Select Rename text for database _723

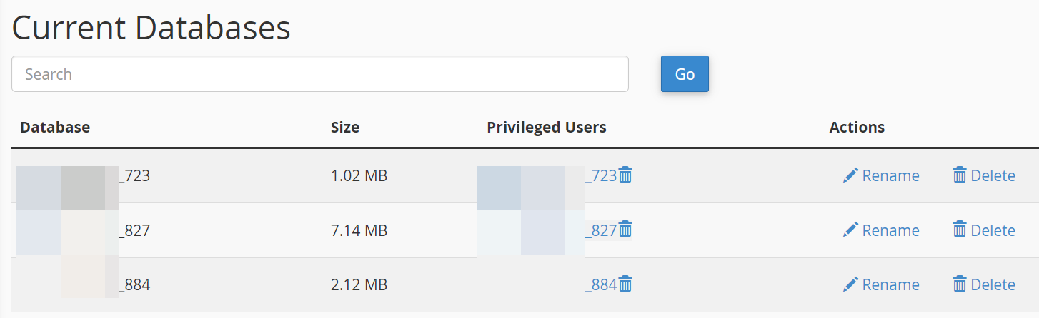pyautogui.click(x=890, y=175)
